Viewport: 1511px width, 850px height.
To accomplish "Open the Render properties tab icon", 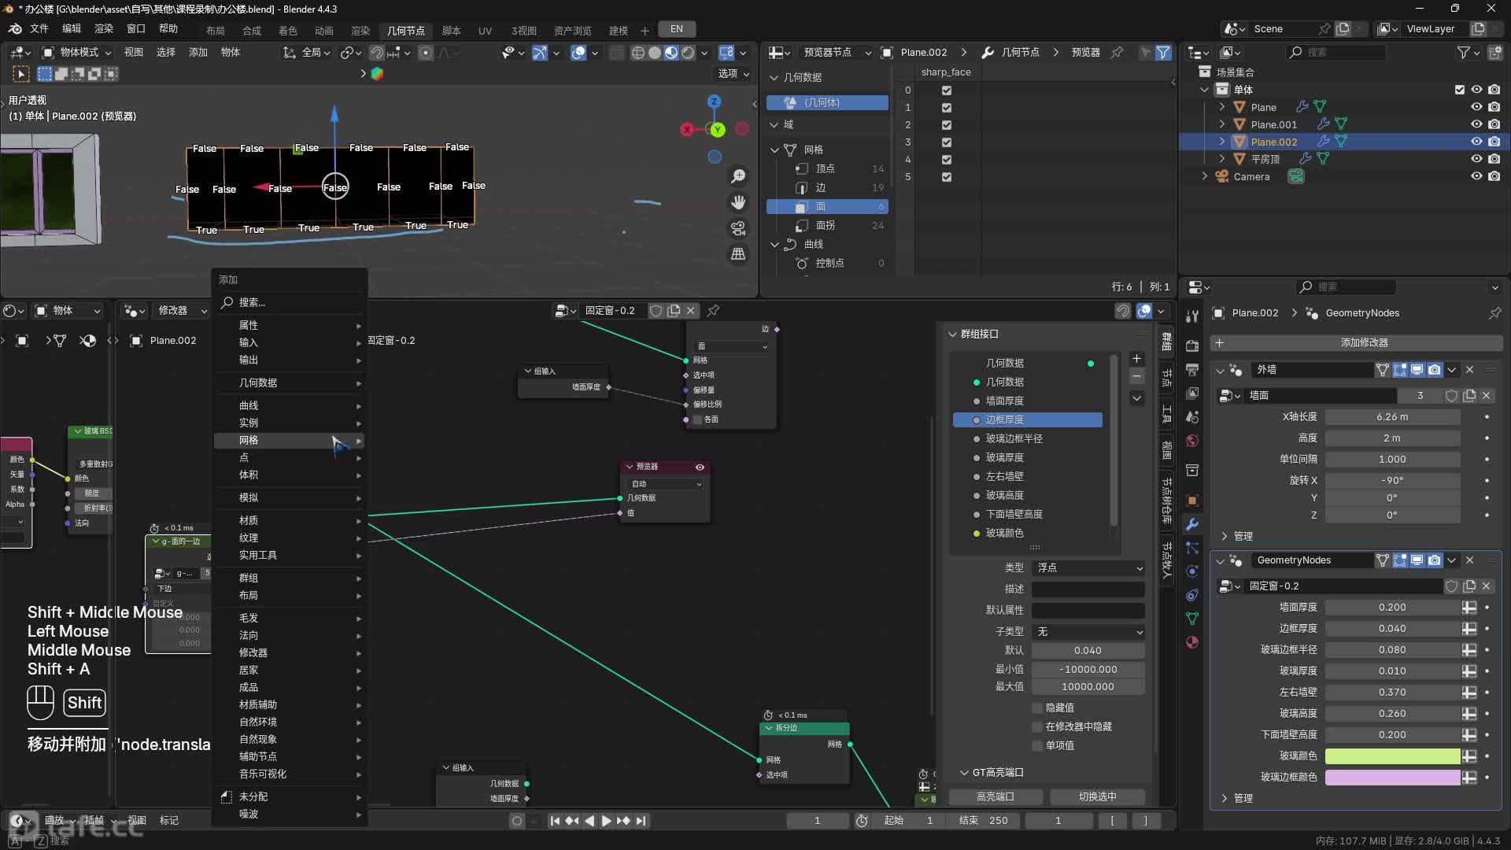I will pyautogui.click(x=1192, y=346).
